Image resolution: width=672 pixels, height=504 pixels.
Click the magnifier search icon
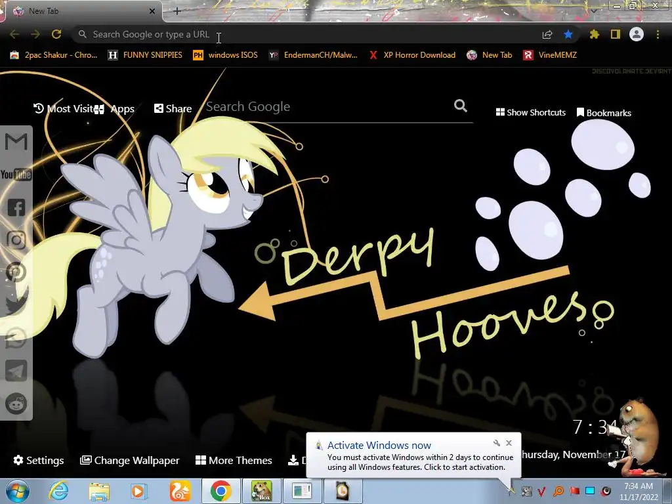pos(461,106)
